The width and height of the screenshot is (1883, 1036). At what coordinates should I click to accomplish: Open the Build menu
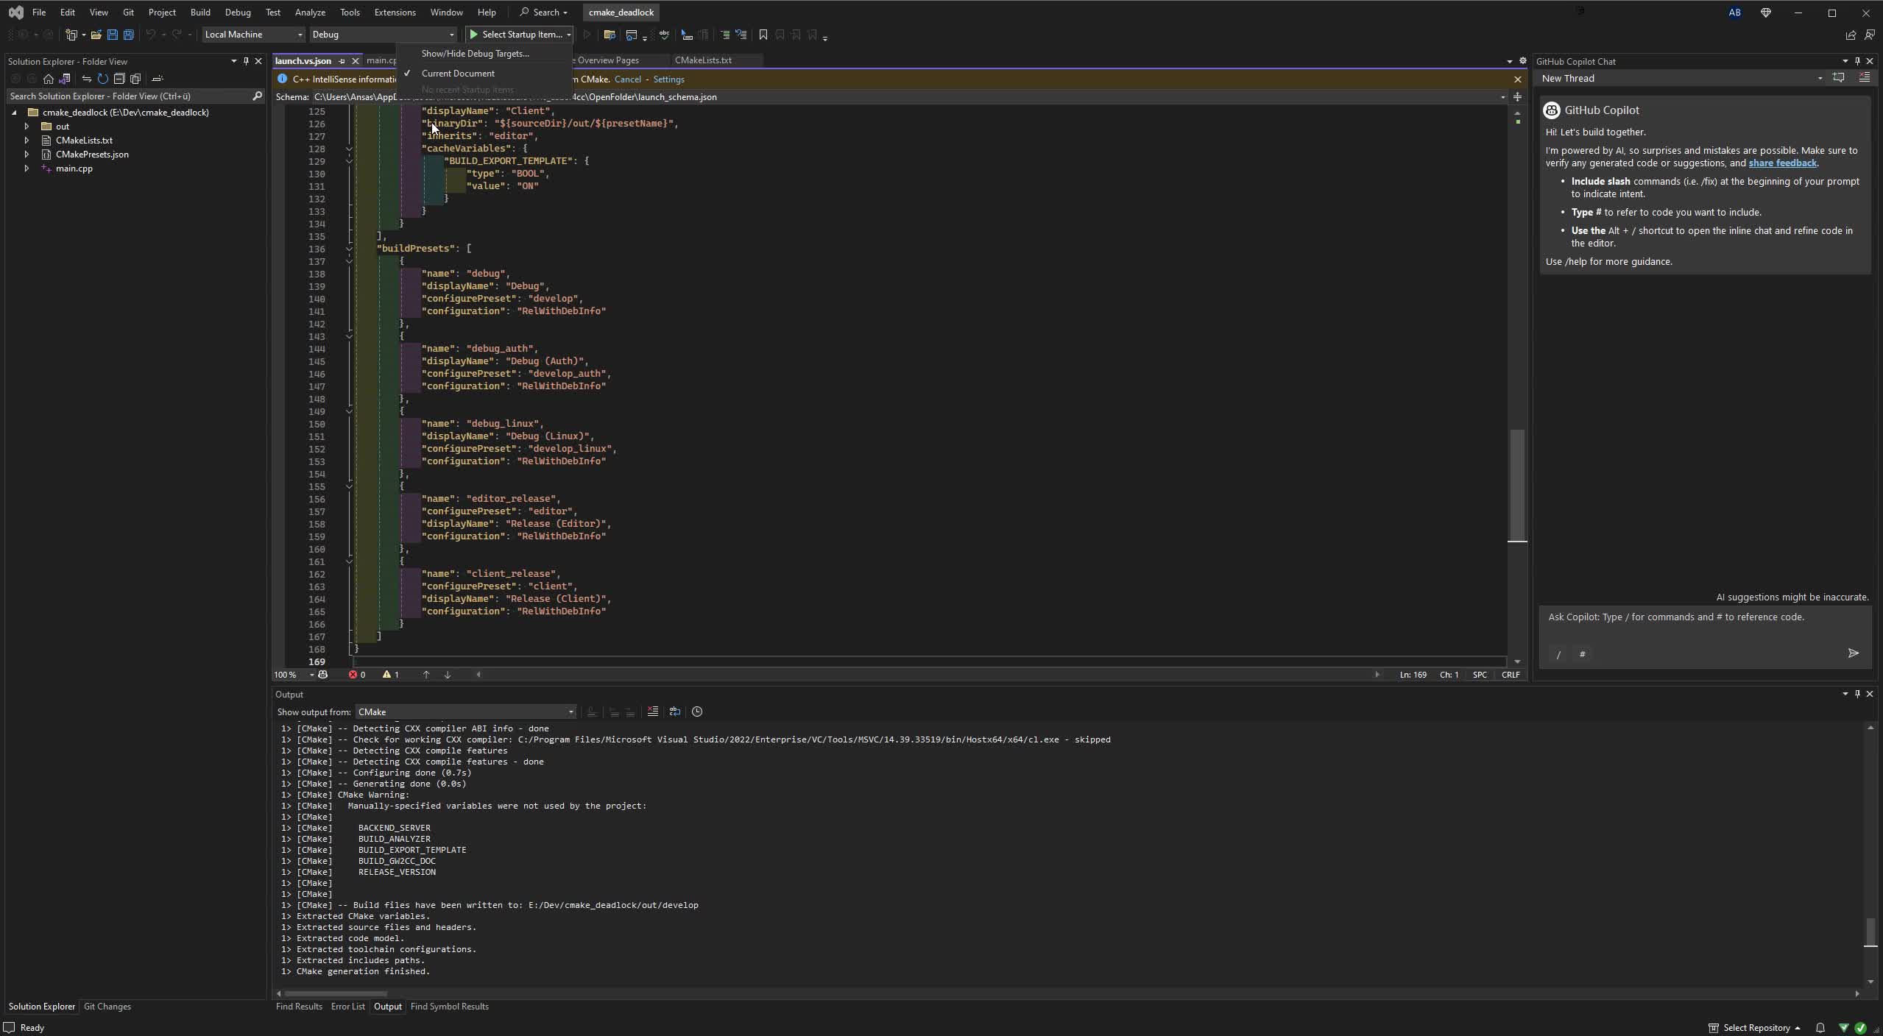199,13
